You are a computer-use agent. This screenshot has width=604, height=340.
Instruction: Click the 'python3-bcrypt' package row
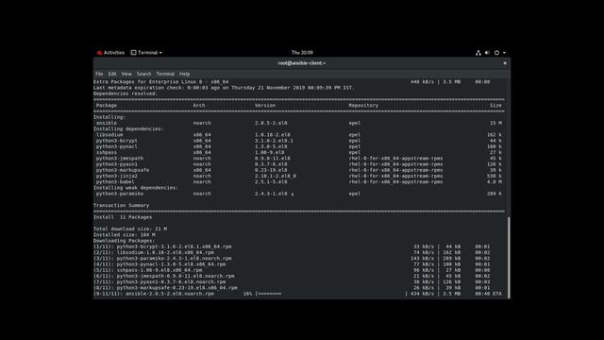tap(298, 141)
